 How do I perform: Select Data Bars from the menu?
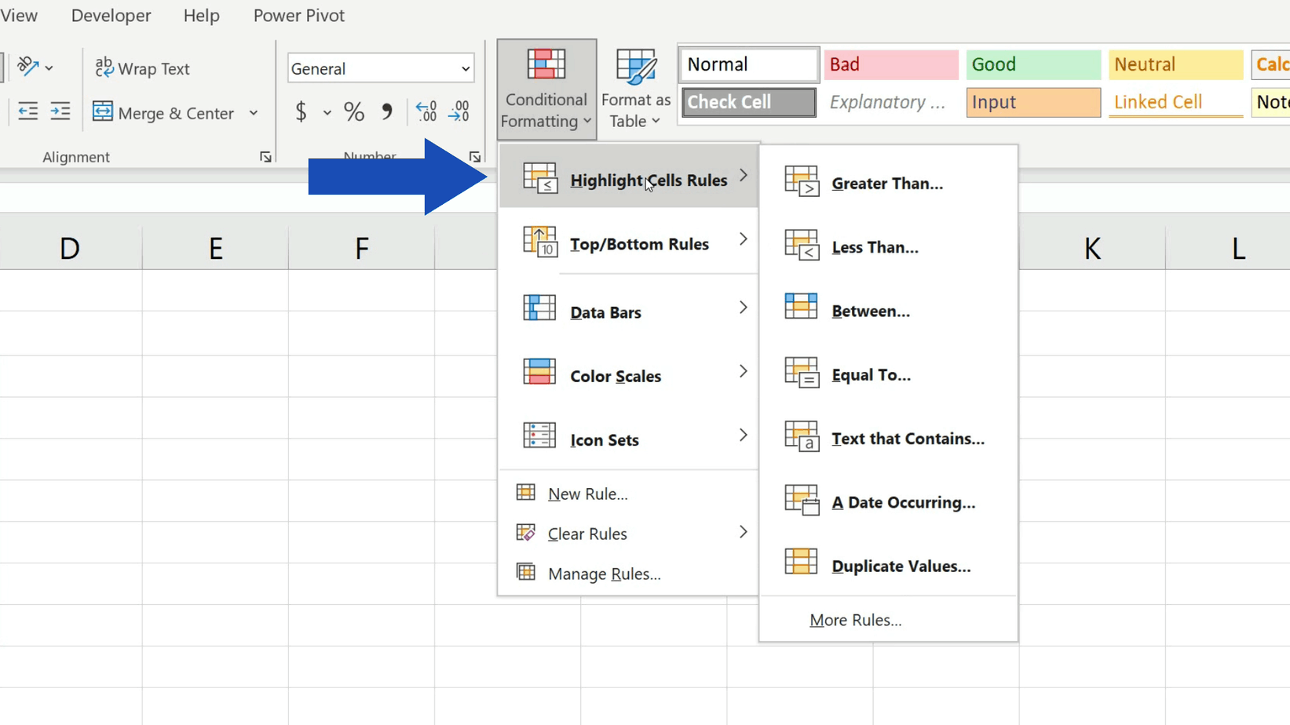[605, 311]
